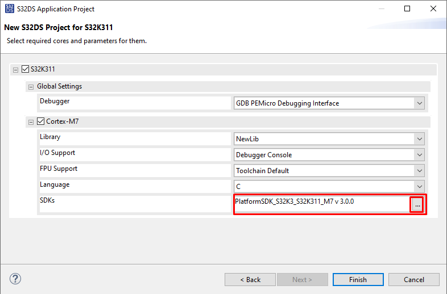Expand the I/O Support dropdown
The image size is (447, 294).
point(419,155)
